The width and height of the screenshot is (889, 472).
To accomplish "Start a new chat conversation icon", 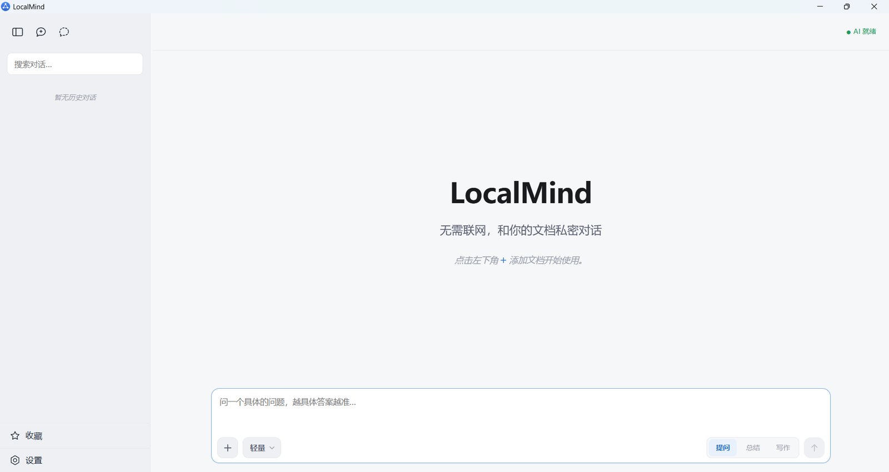I will coord(41,32).
